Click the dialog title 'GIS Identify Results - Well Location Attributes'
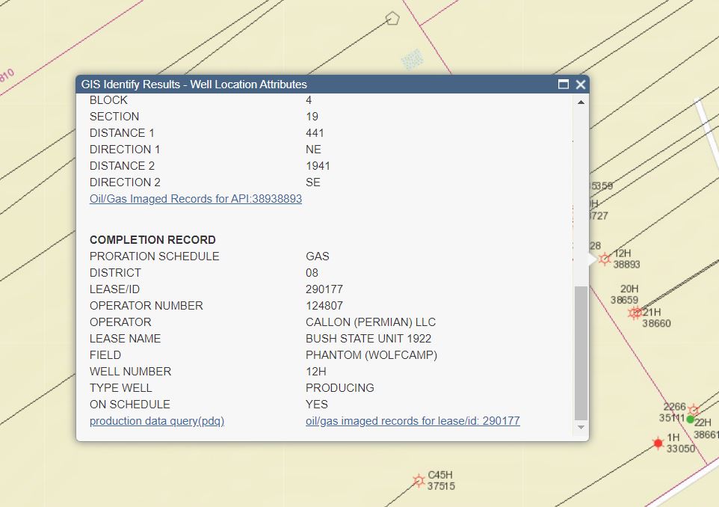The height and width of the screenshot is (507, 719). click(194, 84)
